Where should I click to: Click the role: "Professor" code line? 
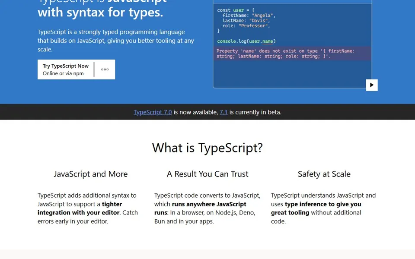(246, 26)
